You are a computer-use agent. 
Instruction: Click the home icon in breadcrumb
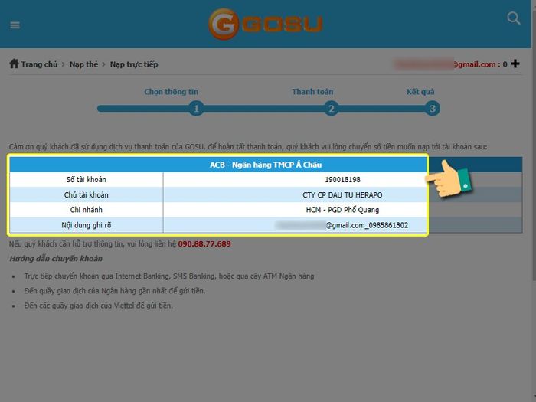pos(14,64)
